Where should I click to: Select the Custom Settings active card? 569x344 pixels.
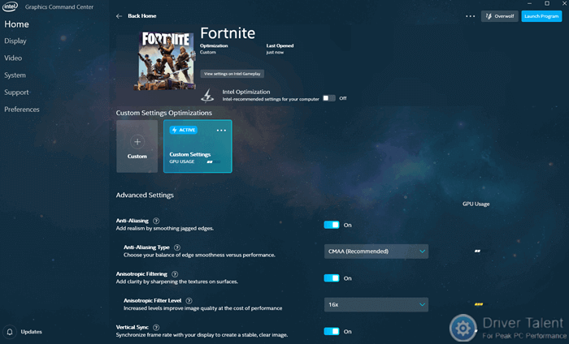[198, 146]
